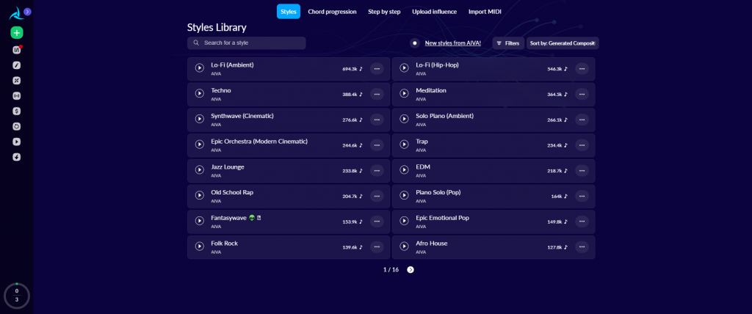Click the 164k count on Piano Solo (Pop)
The width and height of the screenshot is (752, 314).
556,196
